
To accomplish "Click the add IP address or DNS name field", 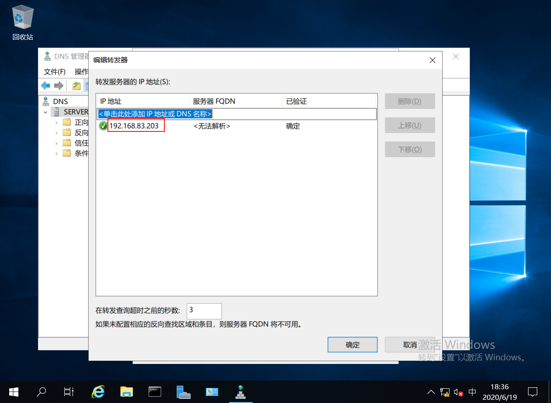I will point(236,114).
